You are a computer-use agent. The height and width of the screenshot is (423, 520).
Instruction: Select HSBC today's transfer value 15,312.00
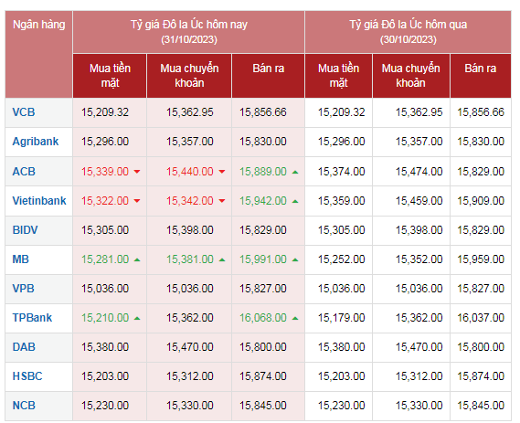tap(190, 375)
